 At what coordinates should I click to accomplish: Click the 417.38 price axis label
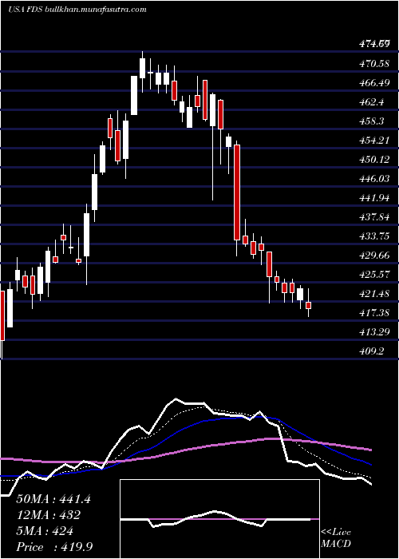coord(374,313)
